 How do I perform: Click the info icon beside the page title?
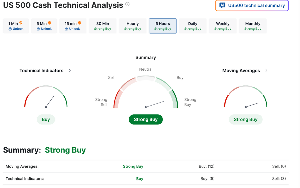[x=127, y=4]
